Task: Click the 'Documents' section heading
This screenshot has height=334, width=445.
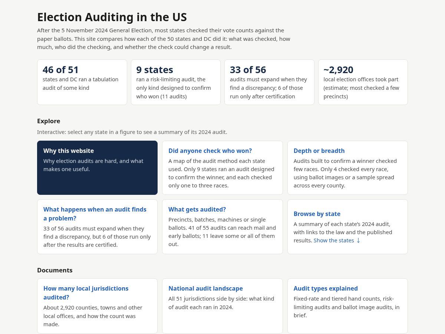Action: click(55, 270)
